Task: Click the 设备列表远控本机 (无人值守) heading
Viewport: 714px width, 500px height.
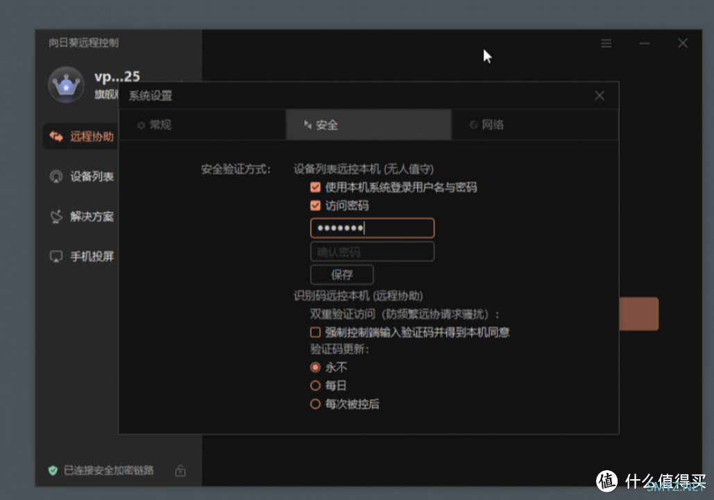Action: [364, 169]
